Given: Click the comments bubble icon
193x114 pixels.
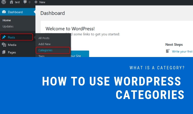Looking at the screenshot, I should tap(25, 2).
